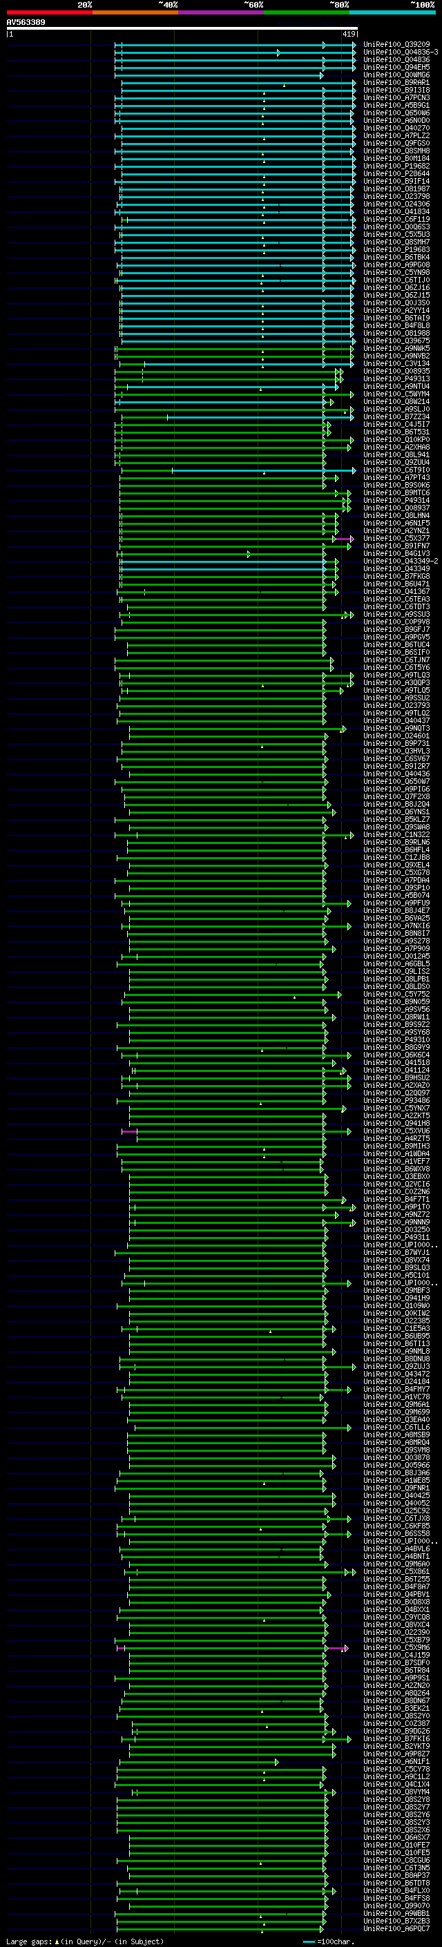Select the UniRef100_Q03250 label
The height and width of the screenshot is (1947, 442).
coord(396,1229)
